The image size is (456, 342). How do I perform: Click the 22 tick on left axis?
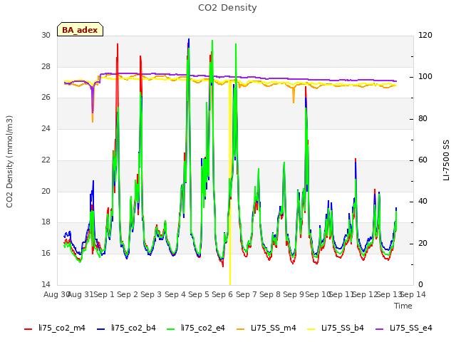coord(46,160)
